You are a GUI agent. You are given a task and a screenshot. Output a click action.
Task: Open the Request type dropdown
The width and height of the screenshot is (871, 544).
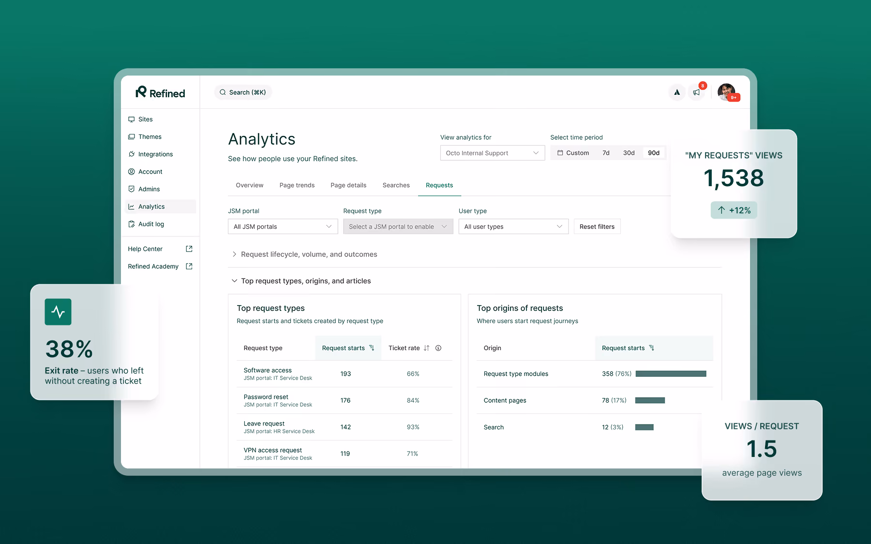pos(398,226)
